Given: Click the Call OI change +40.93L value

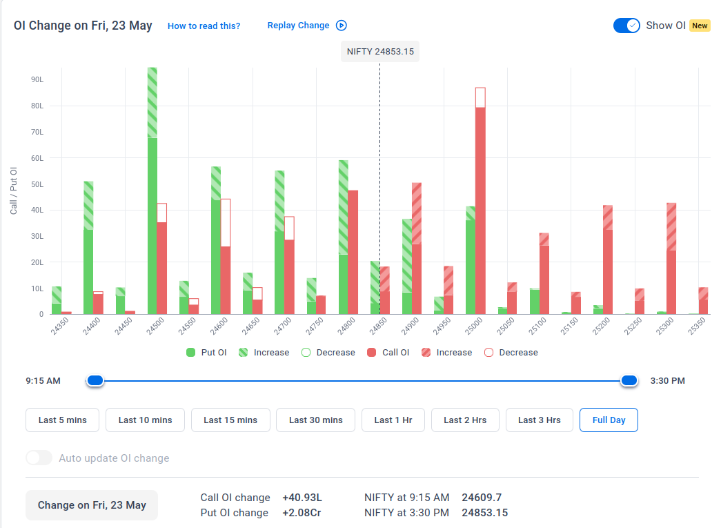Looking at the screenshot, I should pyautogui.click(x=302, y=498).
